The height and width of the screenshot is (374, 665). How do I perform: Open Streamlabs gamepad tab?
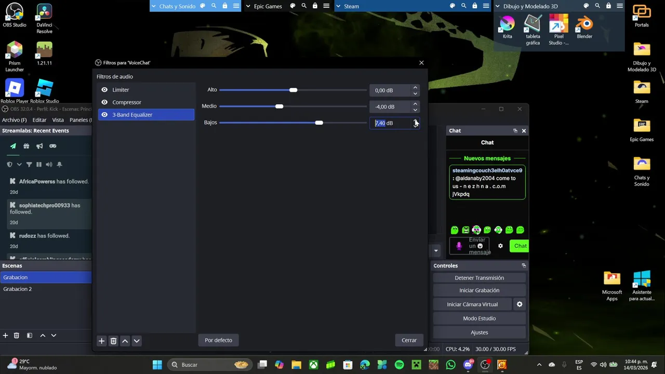coord(52,146)
